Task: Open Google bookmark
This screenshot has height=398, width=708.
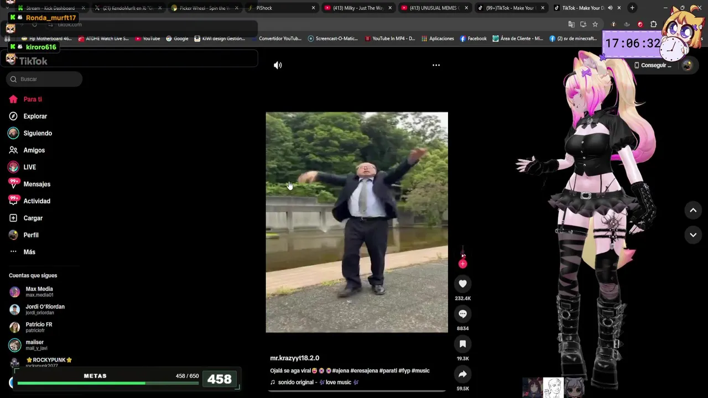Action: [x=177, y=39]
